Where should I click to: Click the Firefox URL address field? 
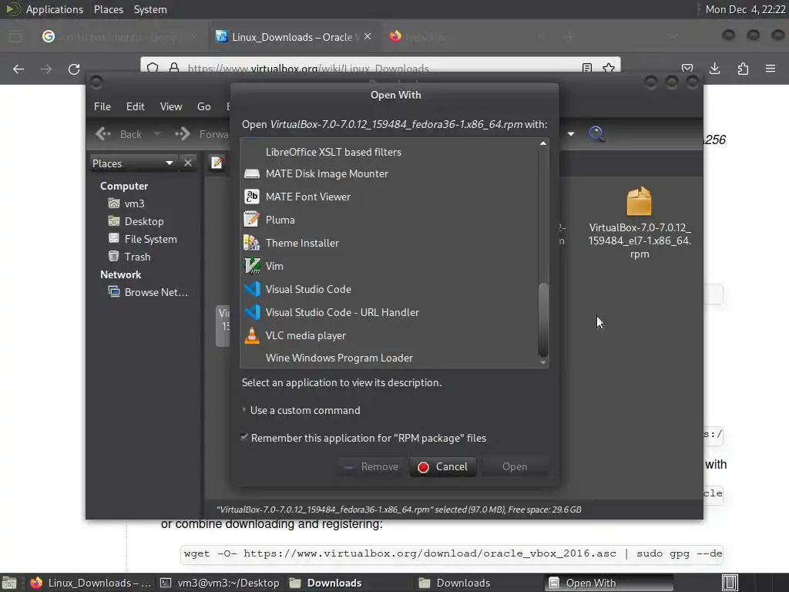[382, 68]
